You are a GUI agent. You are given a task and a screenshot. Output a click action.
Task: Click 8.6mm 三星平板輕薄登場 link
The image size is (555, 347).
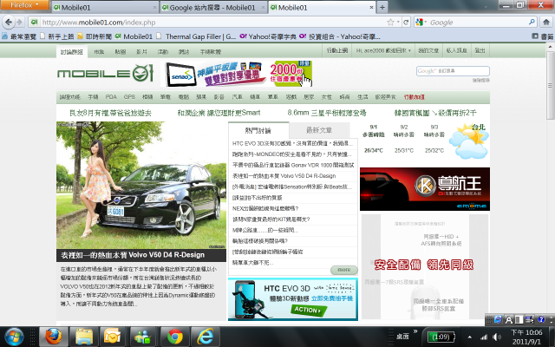(327, 113)
